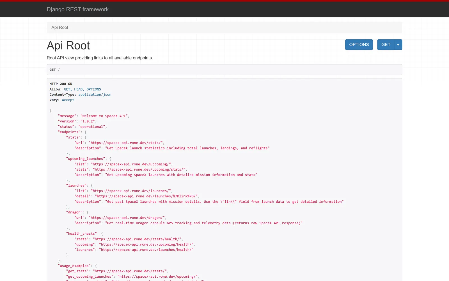Click the "usage_examples" JSON key

pos(74,266)
